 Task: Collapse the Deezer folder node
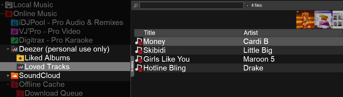coord(8,49)
